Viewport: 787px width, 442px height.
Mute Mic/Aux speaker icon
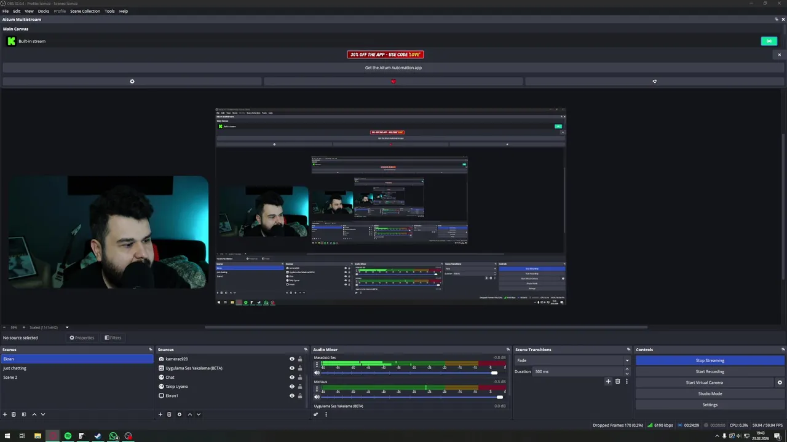[x=317, y=397]
